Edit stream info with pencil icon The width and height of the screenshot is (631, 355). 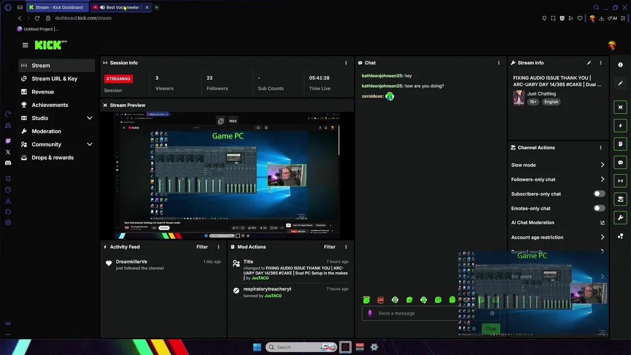pyautogui.click(x=589, y=63)
